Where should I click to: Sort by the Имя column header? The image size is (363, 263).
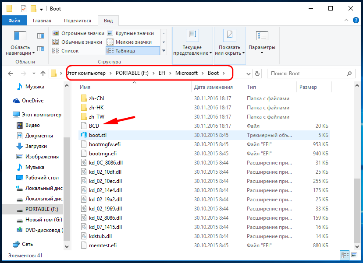(x=134, y=87)
